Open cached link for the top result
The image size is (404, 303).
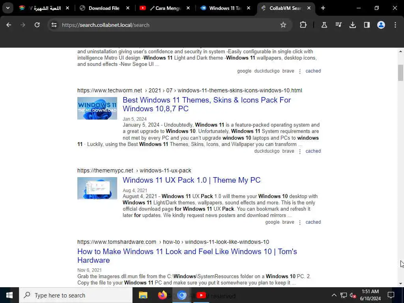point(313,71)
